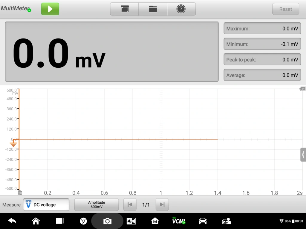The width and height of the screenshot is (306, 229).
Task: Tap the Home icon in navigation bar
Action: (x=36, y=221)
